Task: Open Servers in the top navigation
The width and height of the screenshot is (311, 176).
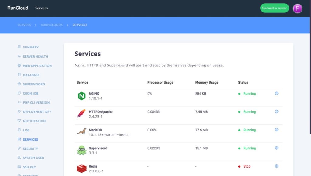Action: (x=41, y=8)
